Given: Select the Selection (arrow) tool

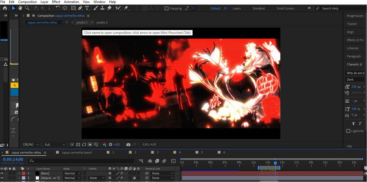Looking at the screenshot, I should pos(13,8).
